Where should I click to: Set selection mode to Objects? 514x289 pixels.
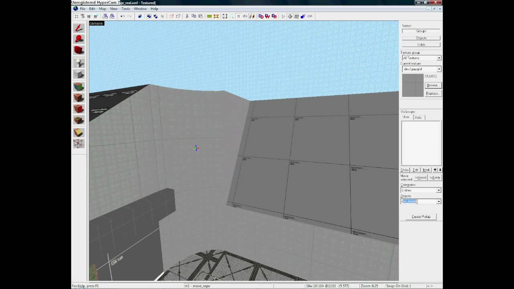click(421, 38)
